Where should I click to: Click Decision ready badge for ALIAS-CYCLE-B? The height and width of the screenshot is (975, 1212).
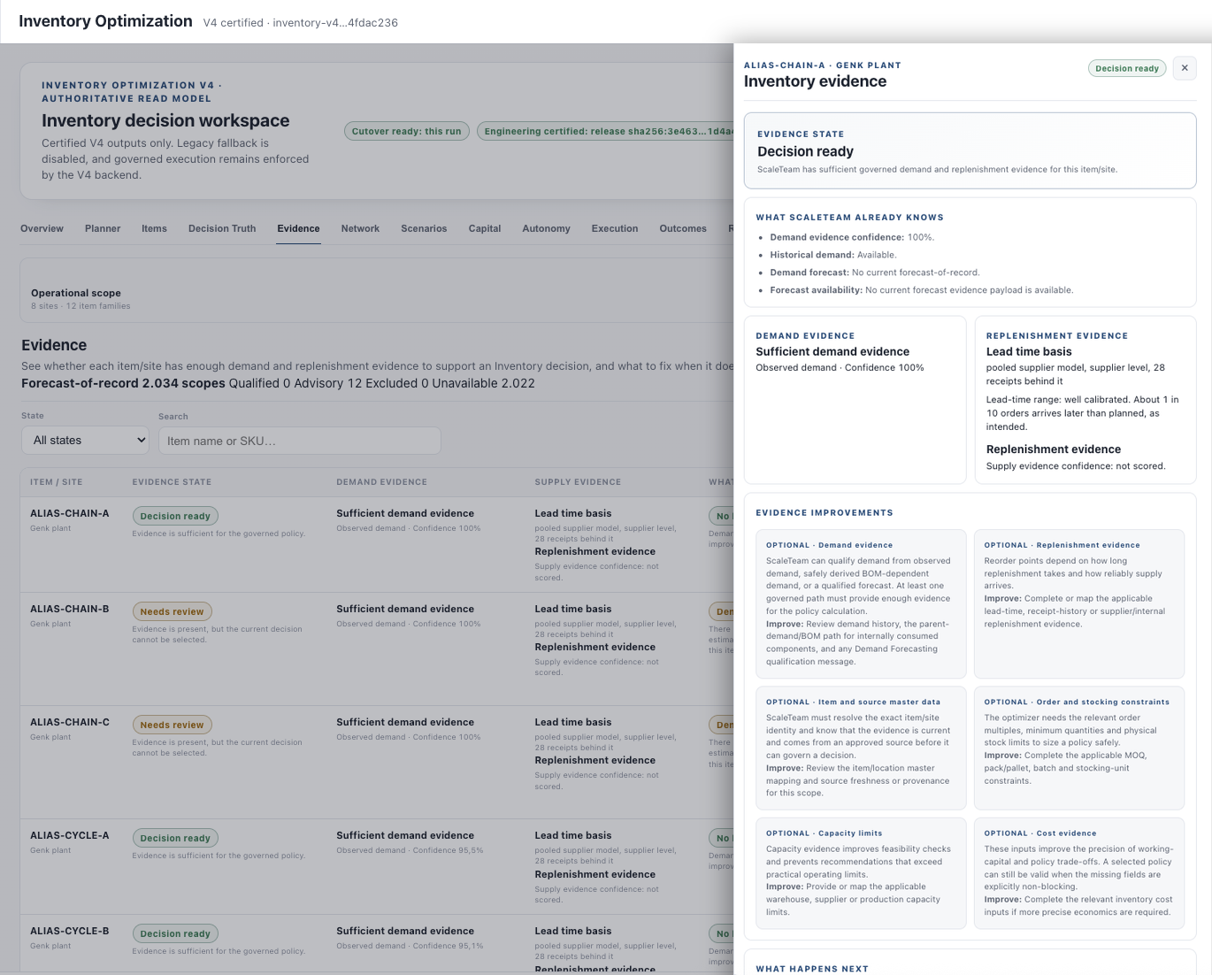pos(175,933)
